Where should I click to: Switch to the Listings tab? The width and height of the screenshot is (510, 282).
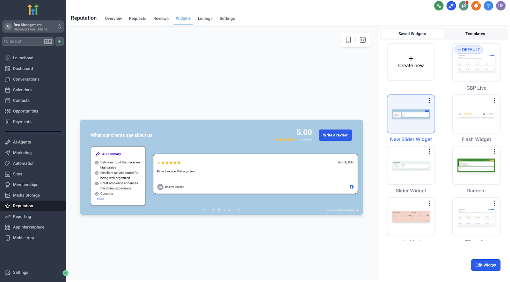click(205, 19)
